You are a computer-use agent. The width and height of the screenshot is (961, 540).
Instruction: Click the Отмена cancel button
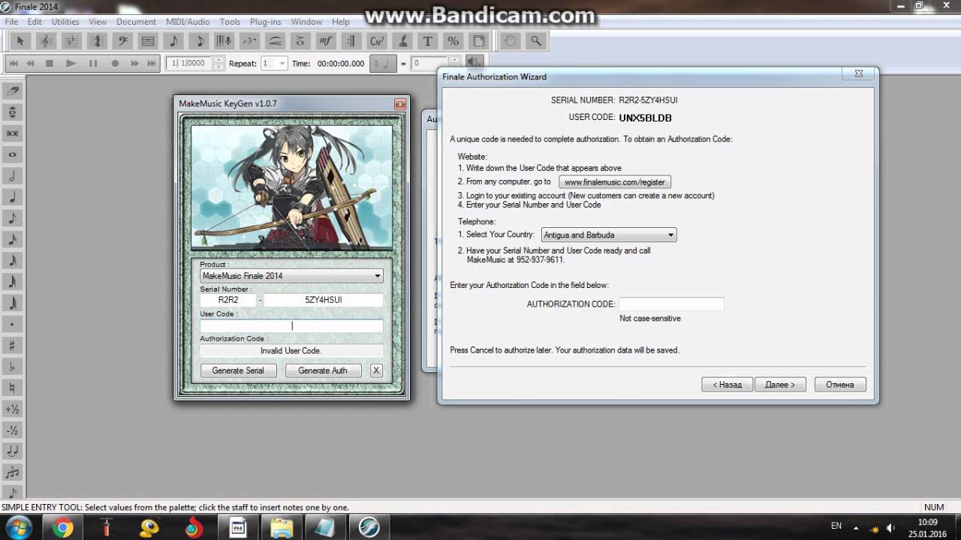840,385
